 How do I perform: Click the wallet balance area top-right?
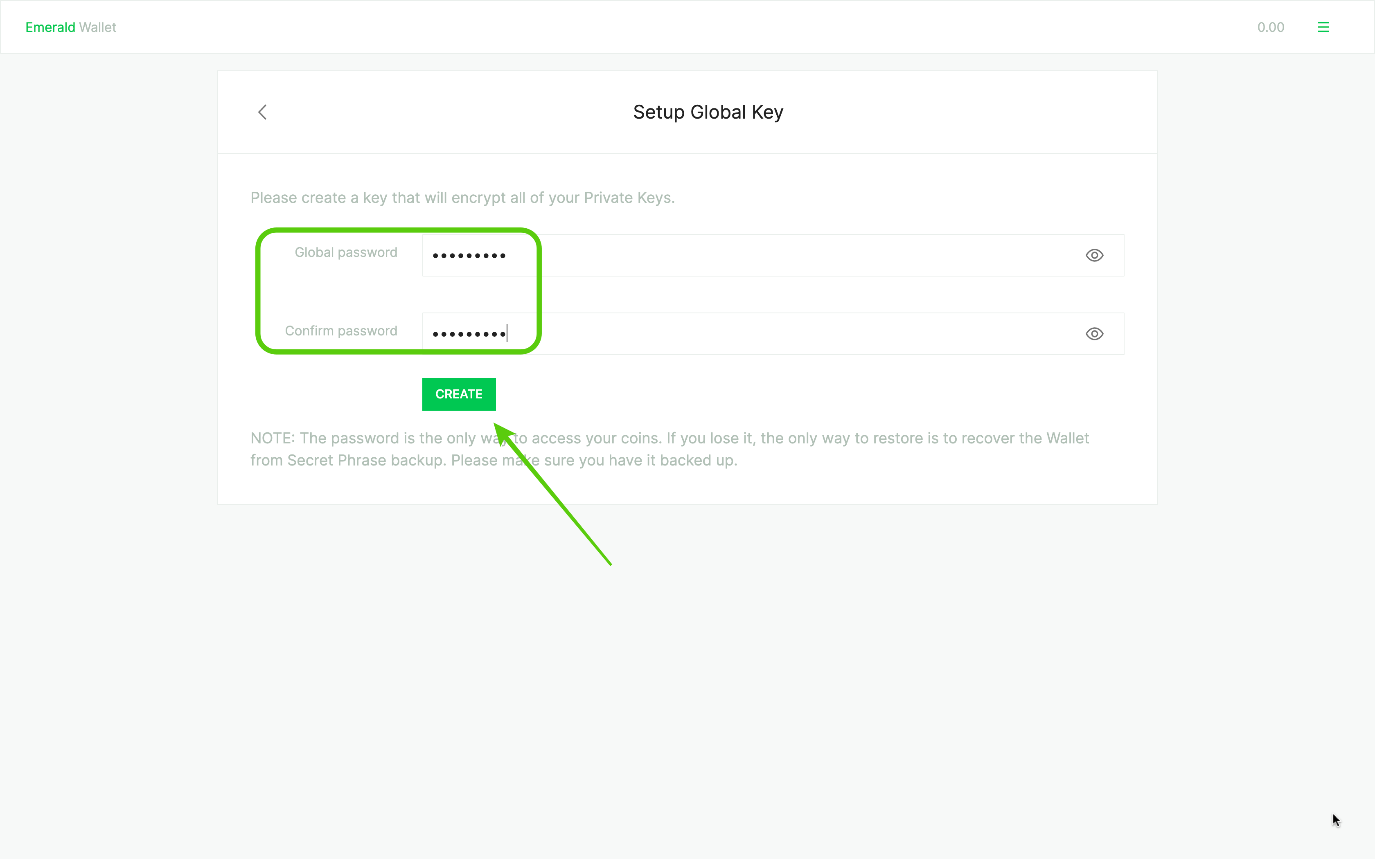tap(1271, 27)
